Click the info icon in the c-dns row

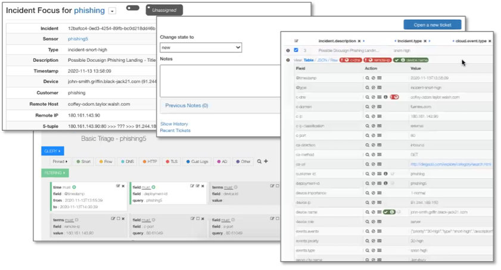click(385, 97)
